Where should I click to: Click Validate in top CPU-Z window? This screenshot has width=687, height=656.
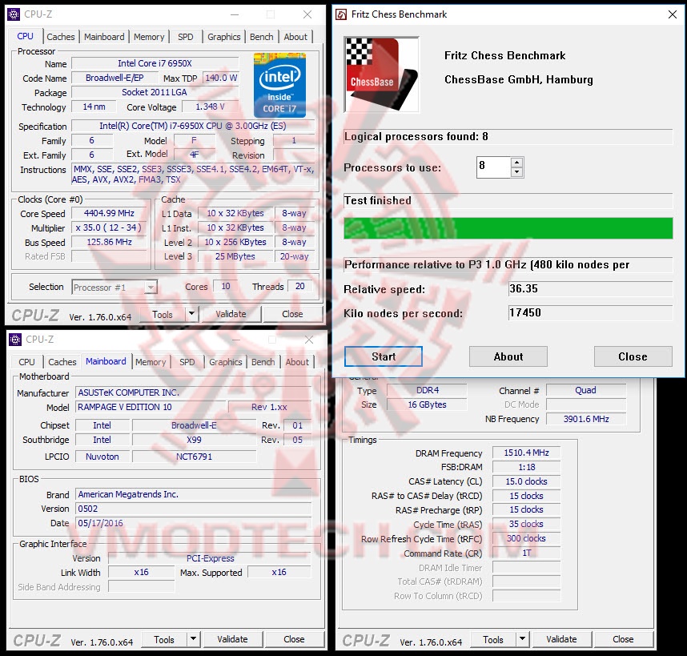click(231, 314)
